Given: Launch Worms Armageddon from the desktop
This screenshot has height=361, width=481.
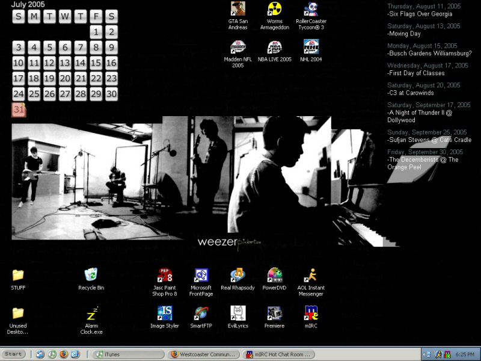Looking at the screenshot, I should (x=275, y=16).
